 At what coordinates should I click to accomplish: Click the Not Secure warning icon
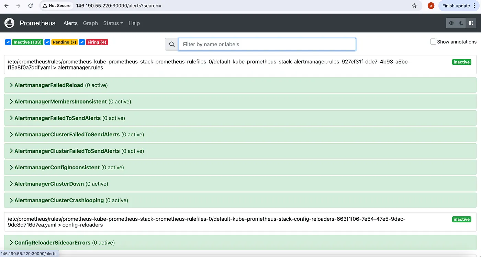45,5
